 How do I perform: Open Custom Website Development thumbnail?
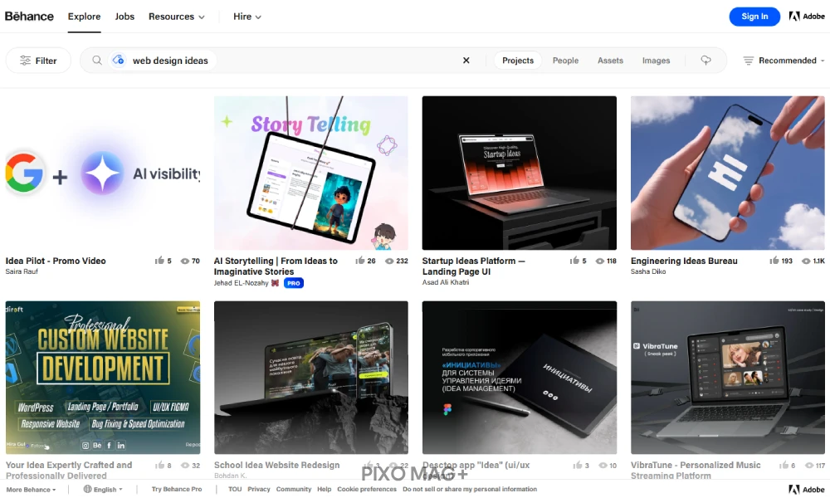pos(103,378)
